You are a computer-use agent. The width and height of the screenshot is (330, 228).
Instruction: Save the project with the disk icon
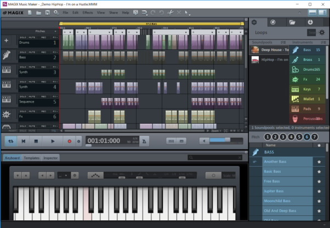(48, 13)
